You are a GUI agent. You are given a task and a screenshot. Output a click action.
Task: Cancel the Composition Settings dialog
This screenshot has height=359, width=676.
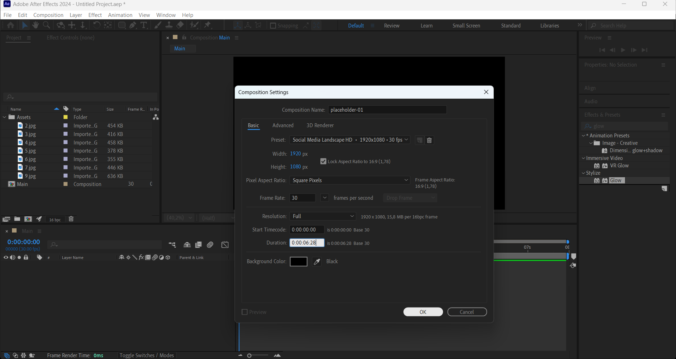click(x=467, y=312)
